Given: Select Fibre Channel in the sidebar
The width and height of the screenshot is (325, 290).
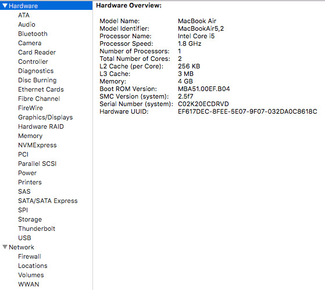Looking at the screenshot, I should pyautogui.click(x=39, y=99).
